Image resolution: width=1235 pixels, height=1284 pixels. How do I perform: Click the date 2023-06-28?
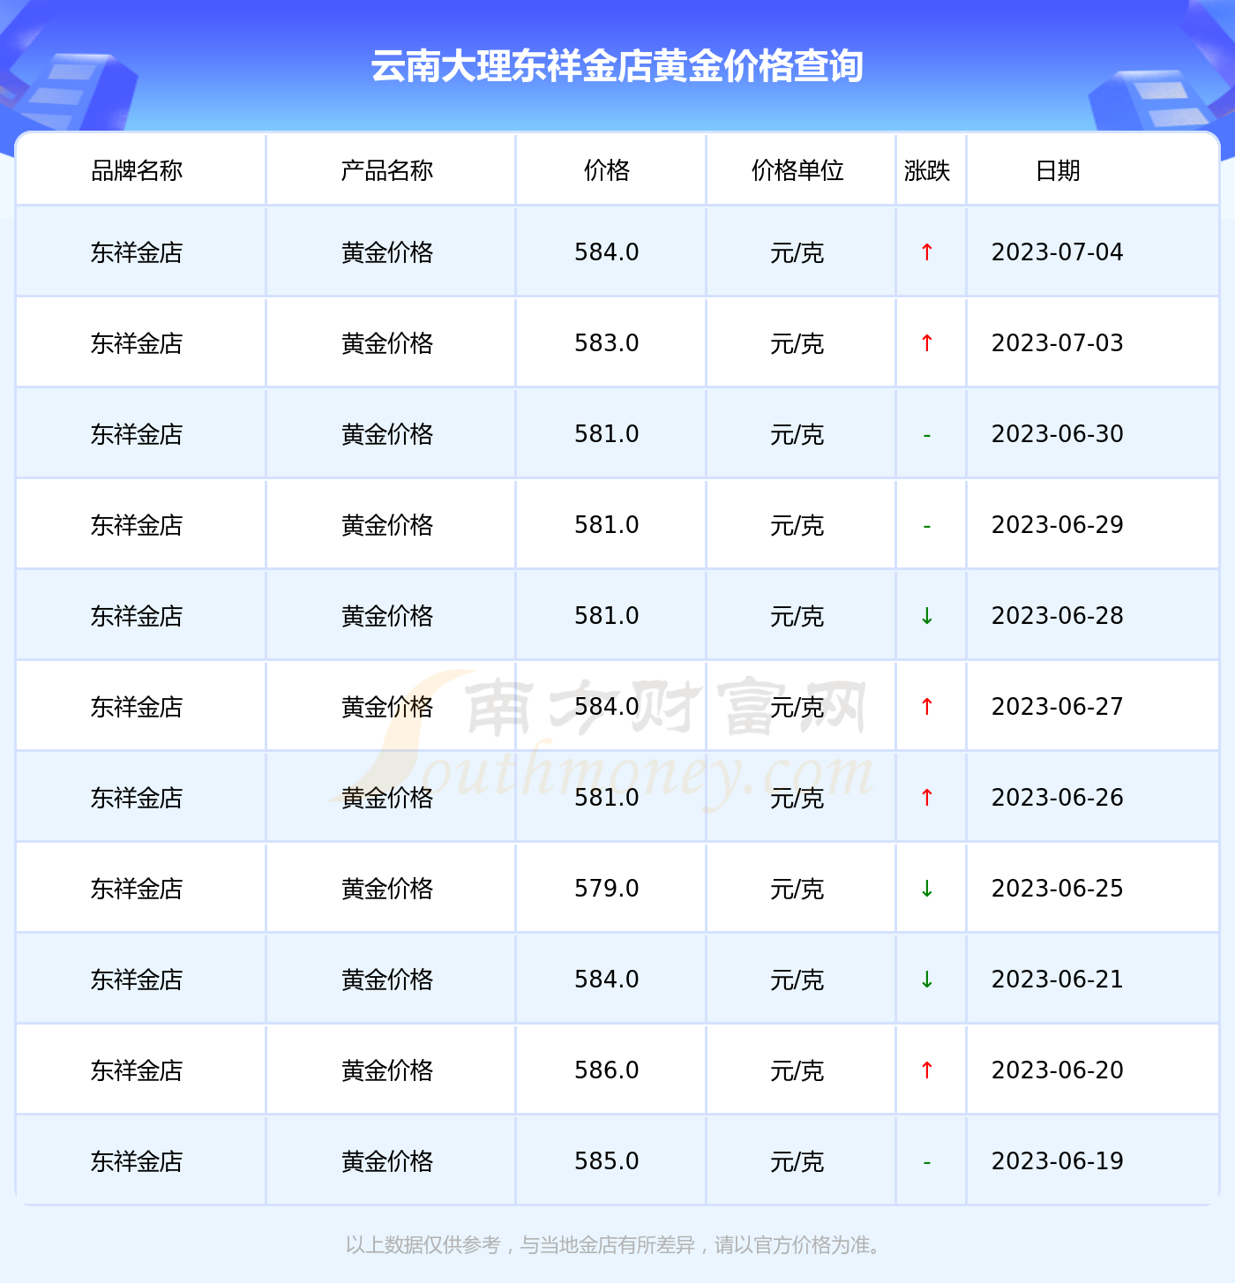point(1058,616)
